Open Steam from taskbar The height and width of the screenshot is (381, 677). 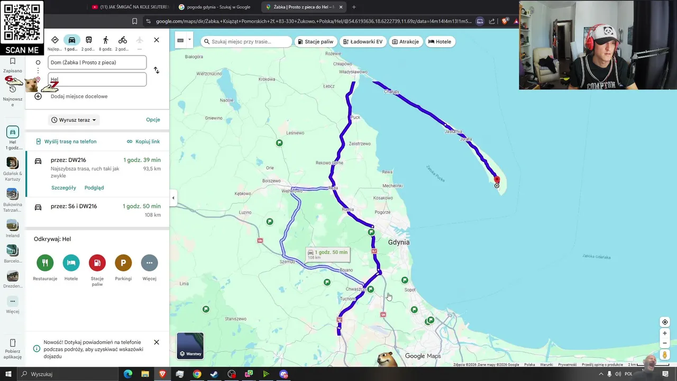(x=214, y=374)
